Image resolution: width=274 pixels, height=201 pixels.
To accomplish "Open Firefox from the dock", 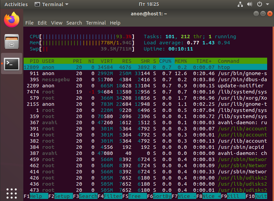I will [x=12, y=20].
